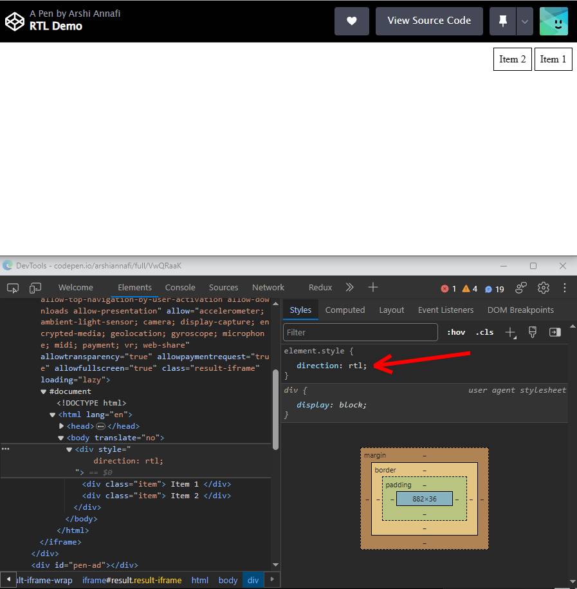Expand the head node
Image resolution: width=577 pixels, height=589 pixels.
tap(61, 426)
